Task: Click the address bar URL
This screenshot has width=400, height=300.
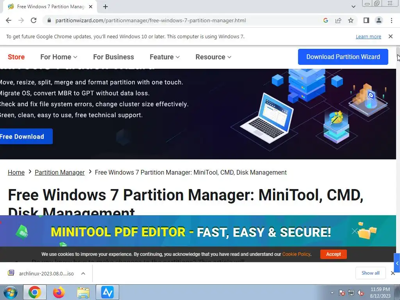Action: coord(150,20)
